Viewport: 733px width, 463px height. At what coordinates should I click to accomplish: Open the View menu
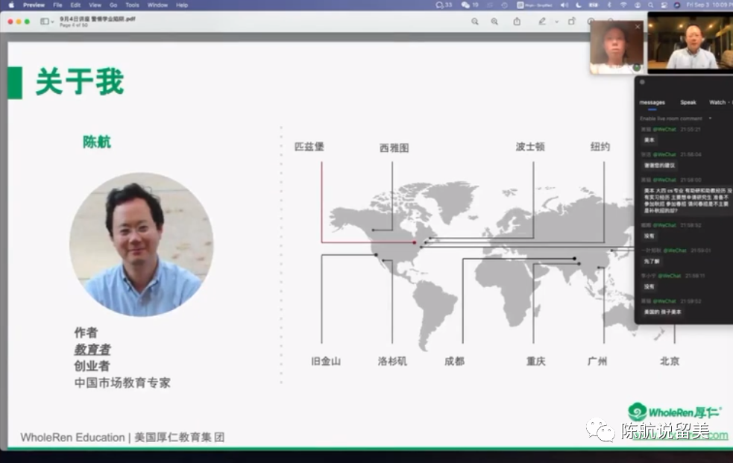pos(95,4)
